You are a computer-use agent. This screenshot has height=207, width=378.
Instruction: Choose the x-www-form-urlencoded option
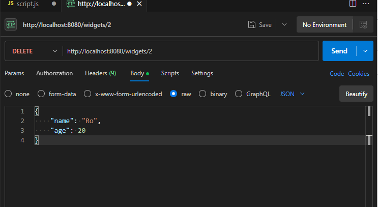(88, 94)
